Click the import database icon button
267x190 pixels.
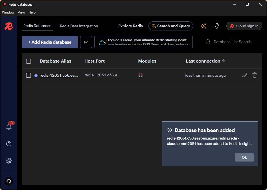point(86,42)
